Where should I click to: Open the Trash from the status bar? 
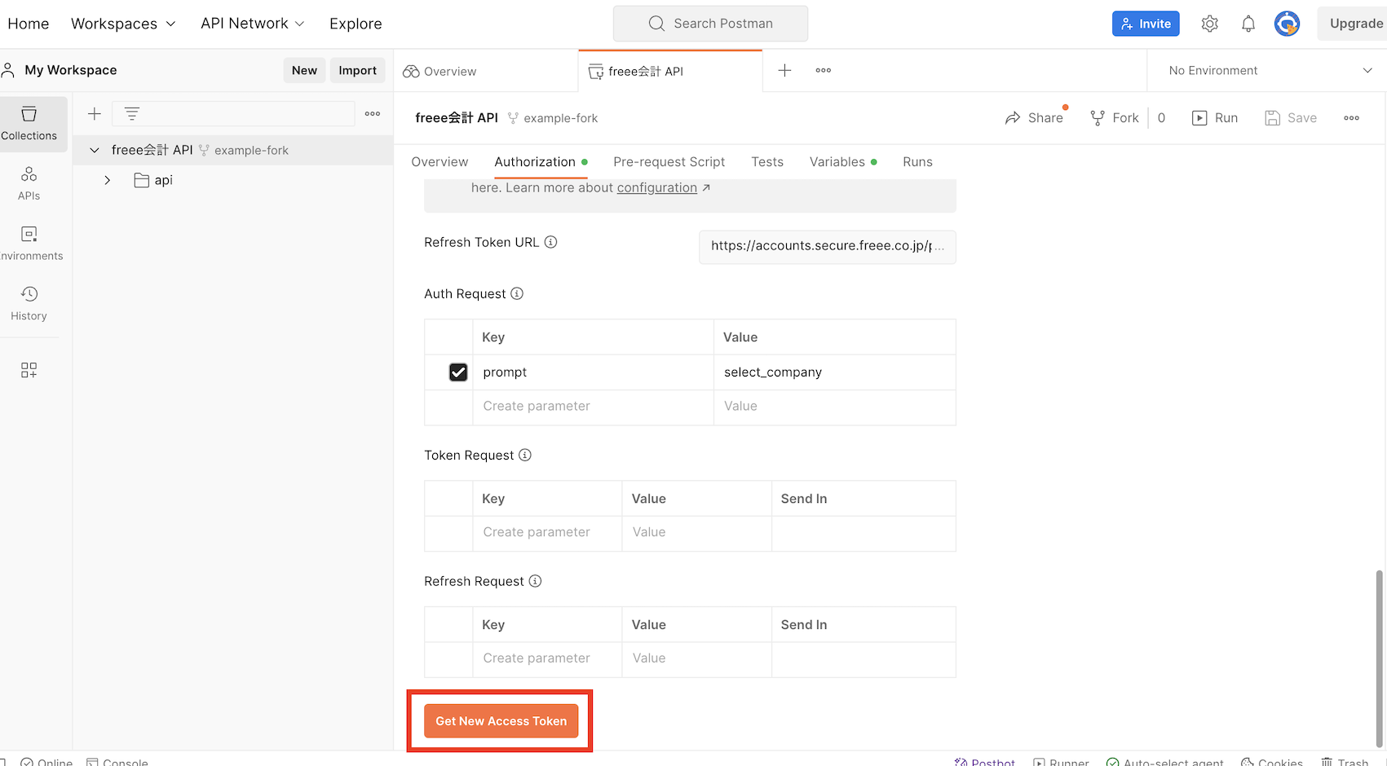click(x=1344, y=761)
